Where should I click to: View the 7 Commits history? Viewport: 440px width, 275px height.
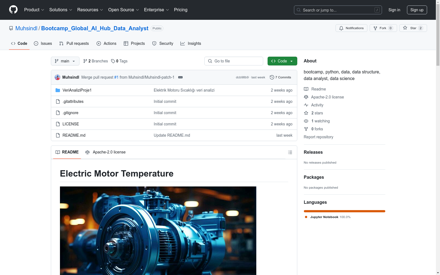click(x=280, y=77)
